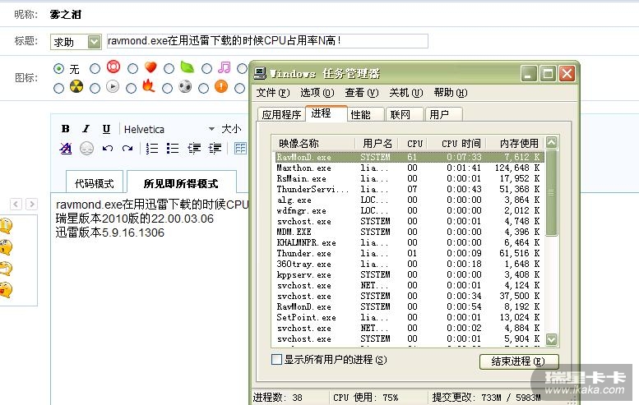Open the smiley emoticon picker
This screenshot has height=405, width=639.
pos(86,149)
